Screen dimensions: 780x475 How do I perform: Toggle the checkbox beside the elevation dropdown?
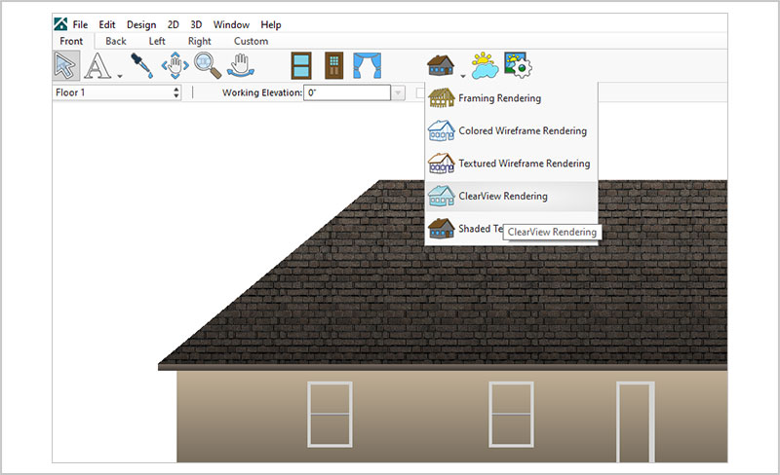(x=420, y=92)
